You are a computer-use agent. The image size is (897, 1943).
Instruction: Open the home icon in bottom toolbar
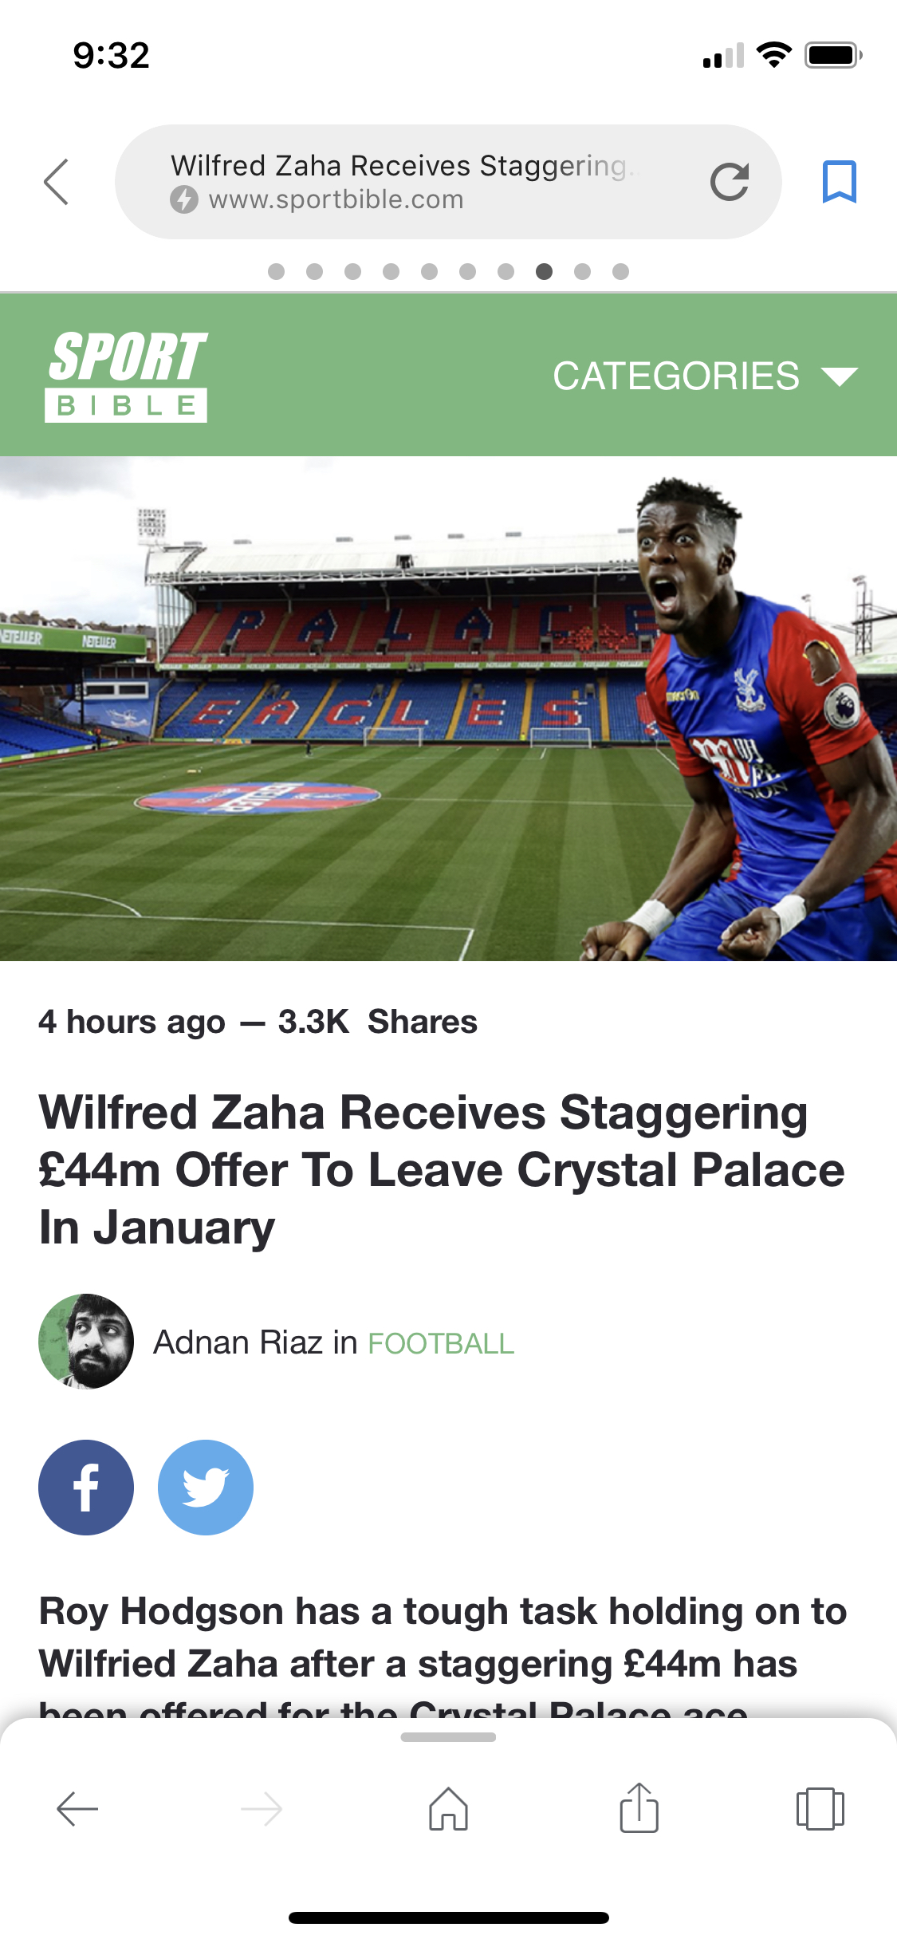448,1809
